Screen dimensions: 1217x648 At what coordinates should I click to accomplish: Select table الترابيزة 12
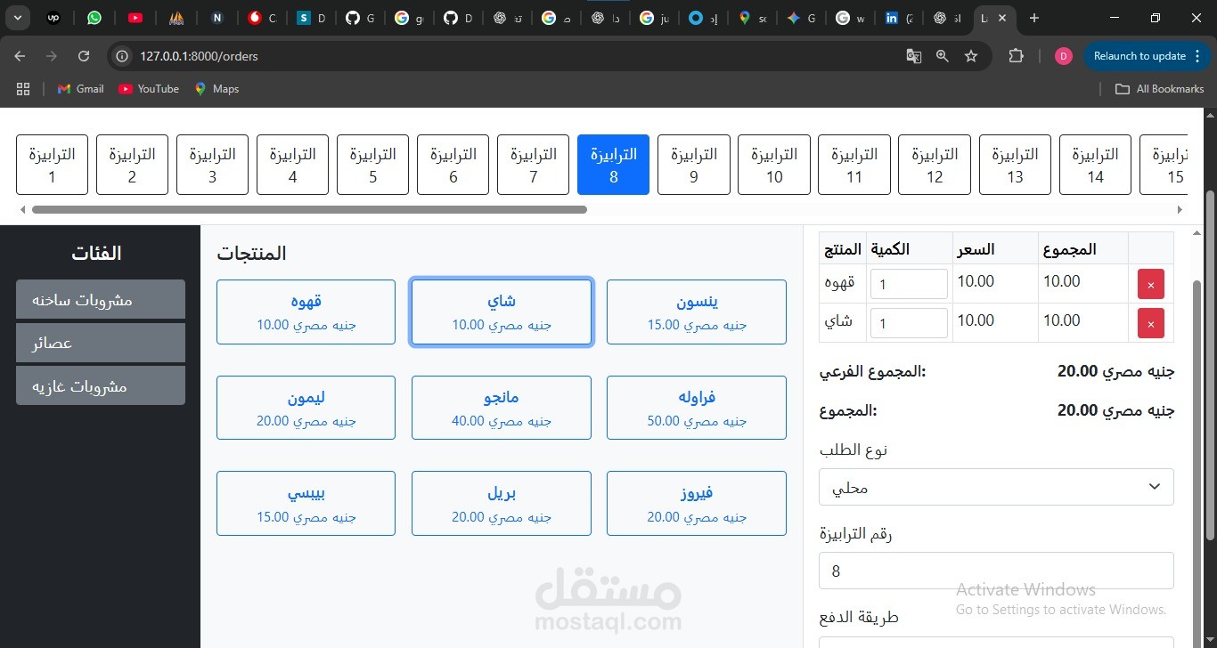click(935, 165)
